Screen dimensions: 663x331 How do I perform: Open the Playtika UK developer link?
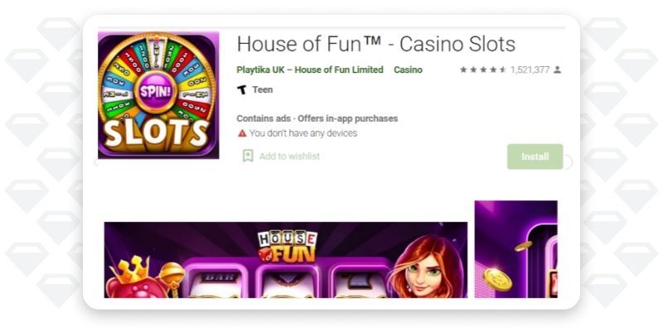click(310, 70)
